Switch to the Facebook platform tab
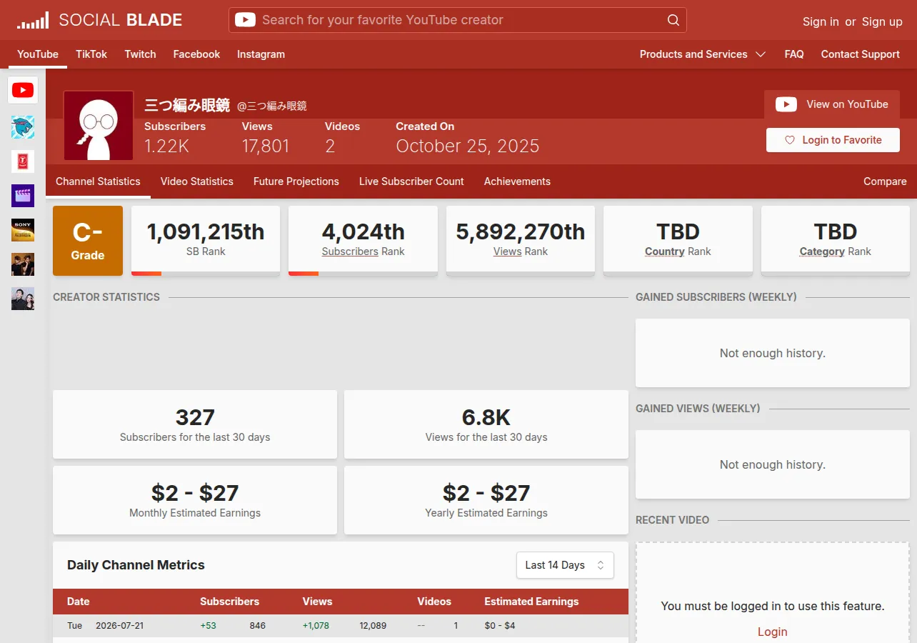This screenshot has height=643, width=917. point(196,54)
